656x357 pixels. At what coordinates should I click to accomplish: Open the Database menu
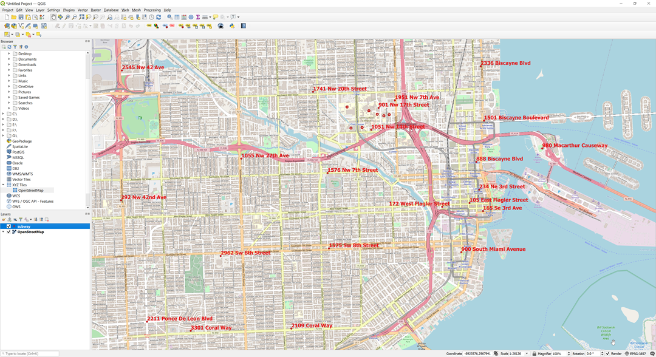[x=111, y=10]
